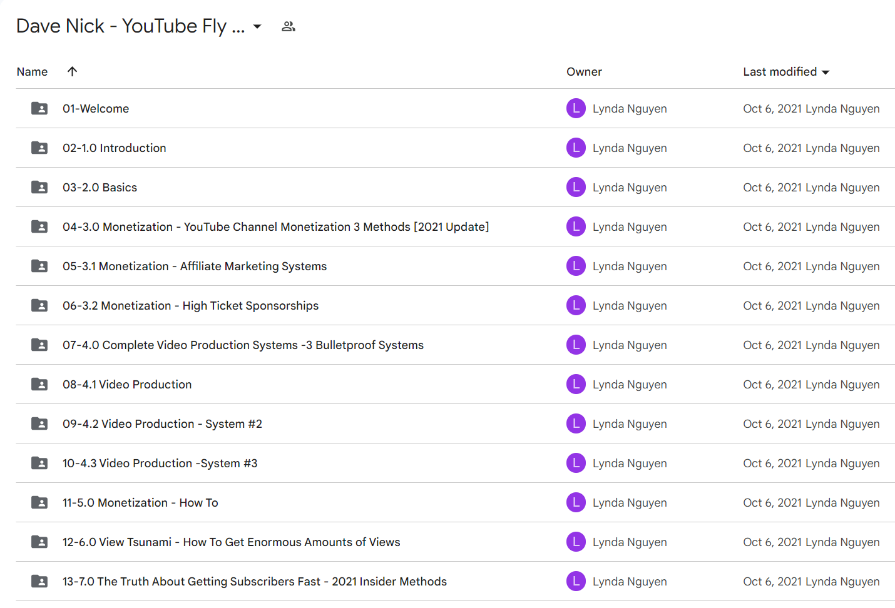This screenshot has width=895, height=608.
Task: Open the 01-Welcome folder name
Action: (96, 109)
